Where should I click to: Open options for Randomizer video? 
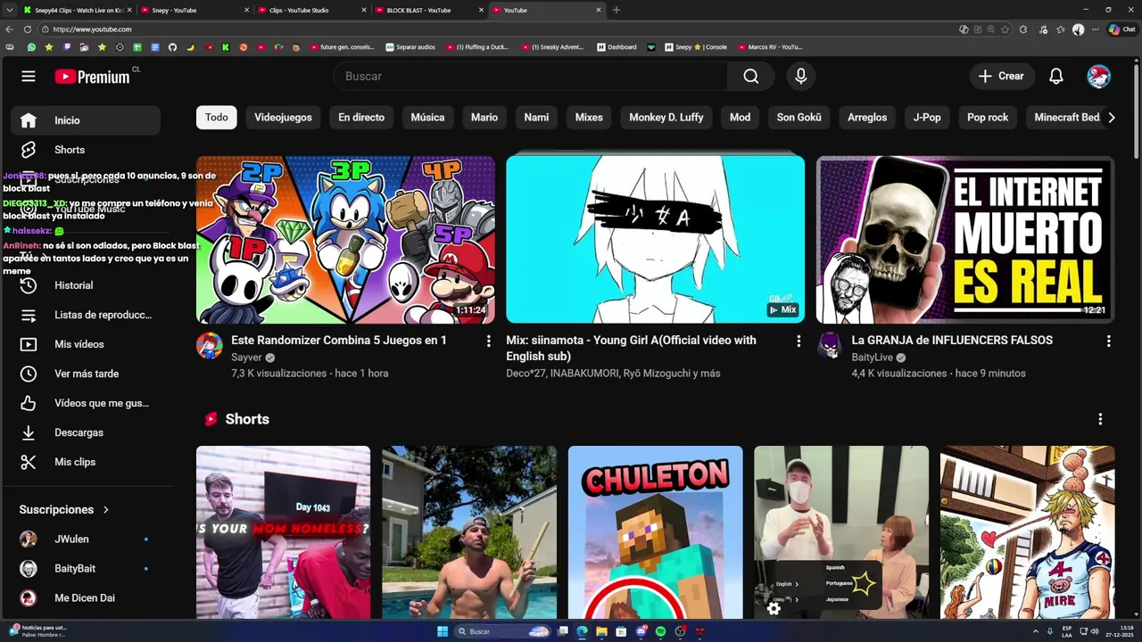click(488, 342)
